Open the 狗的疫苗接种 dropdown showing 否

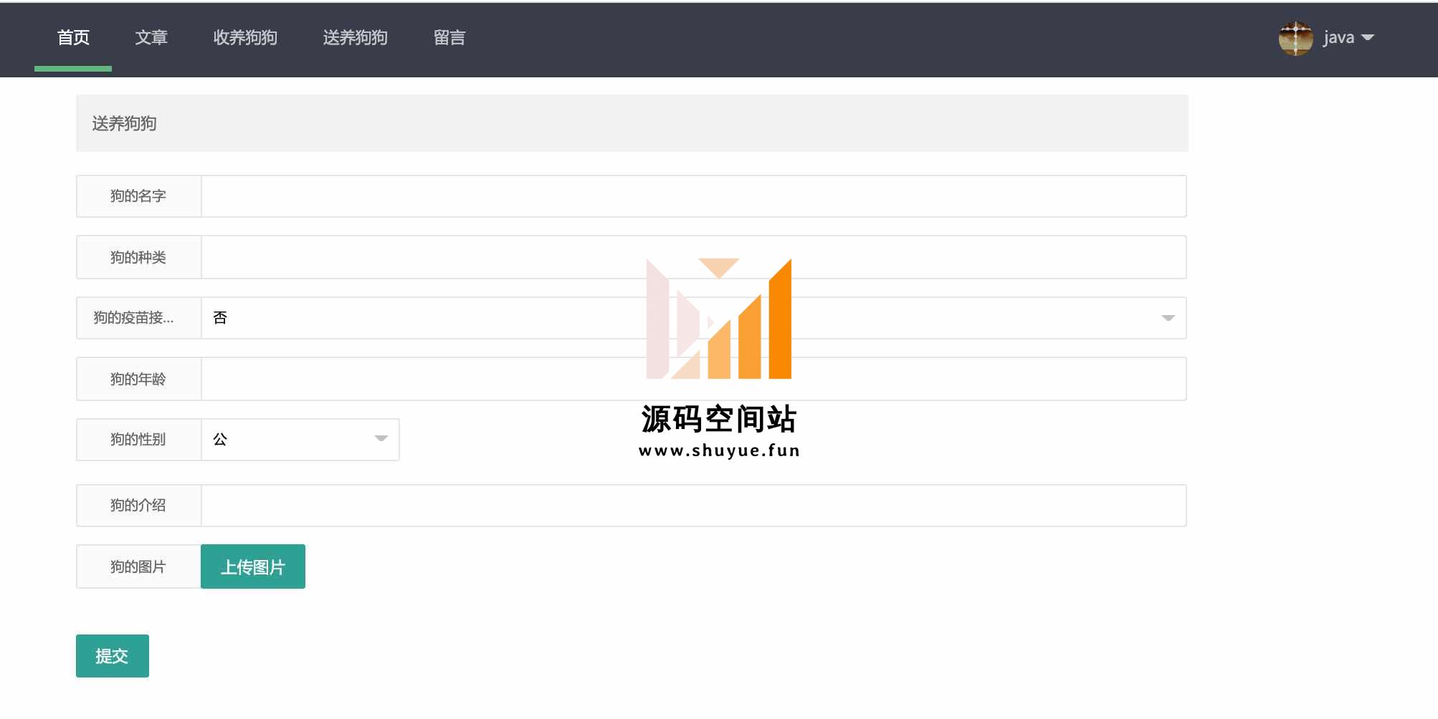693,318
